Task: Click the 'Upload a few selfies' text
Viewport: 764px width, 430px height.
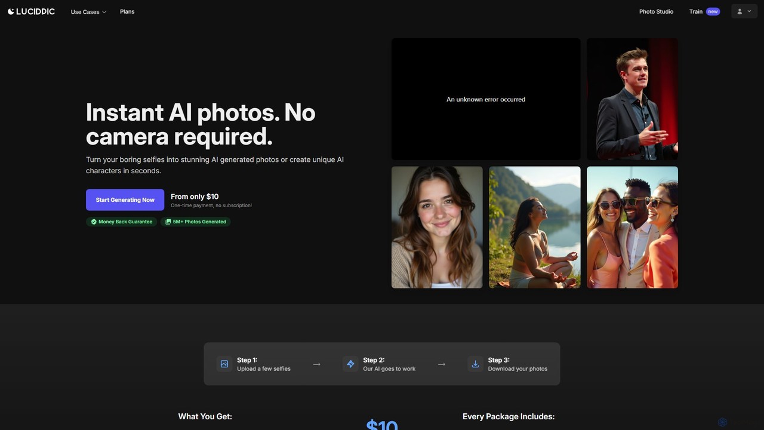Action: (x=264, y=369)
